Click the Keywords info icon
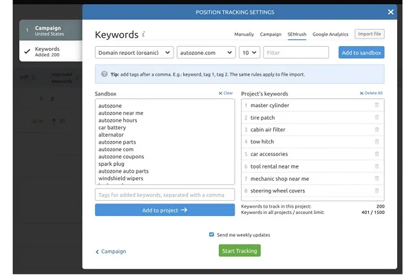The height and width of the screenshot is (275, 413). point(143,34)
